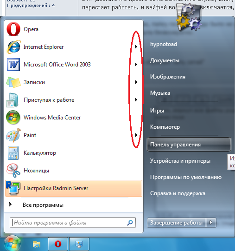The height and width of the screenshot is (251, 235).
Task: Click the Windows Start orb
Action: (x=13, y=243)
